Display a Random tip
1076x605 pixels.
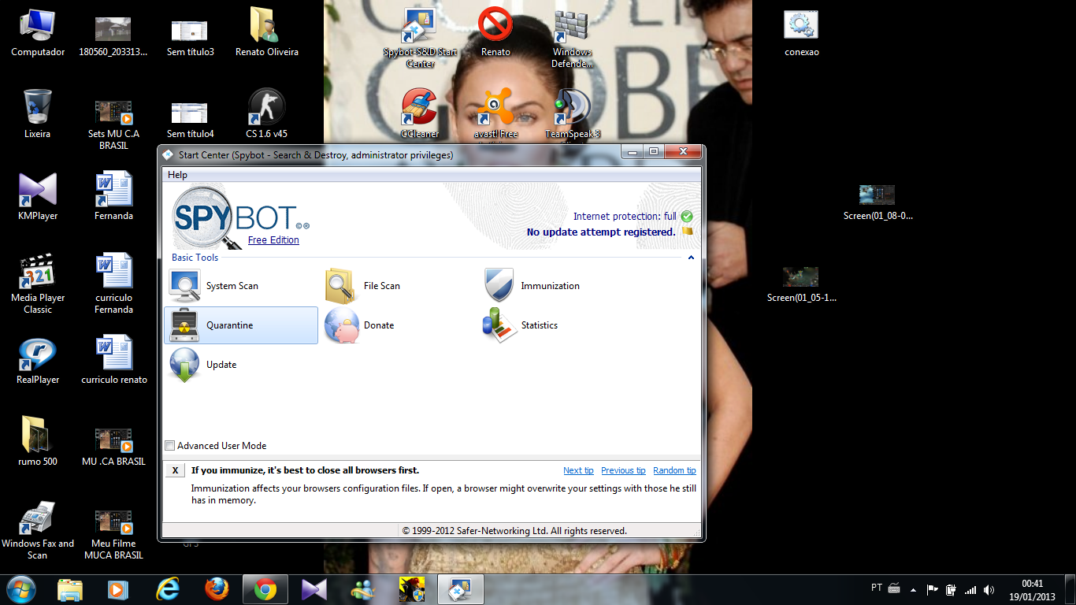click(x=674, y=470)
